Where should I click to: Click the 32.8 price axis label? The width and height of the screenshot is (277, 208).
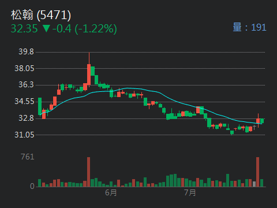tap(26, 118)
